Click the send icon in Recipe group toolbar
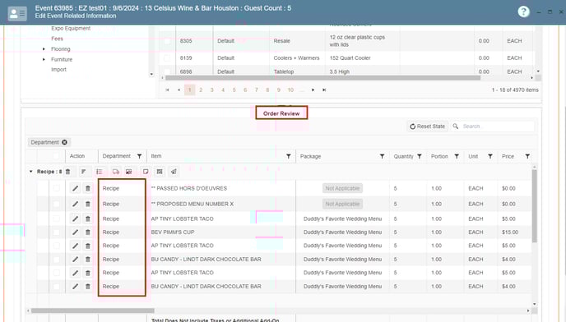 (174, 172)
